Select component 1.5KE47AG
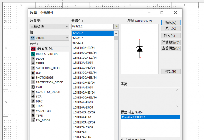Viewport: 204px width, 140px height. tap(79, 132)
